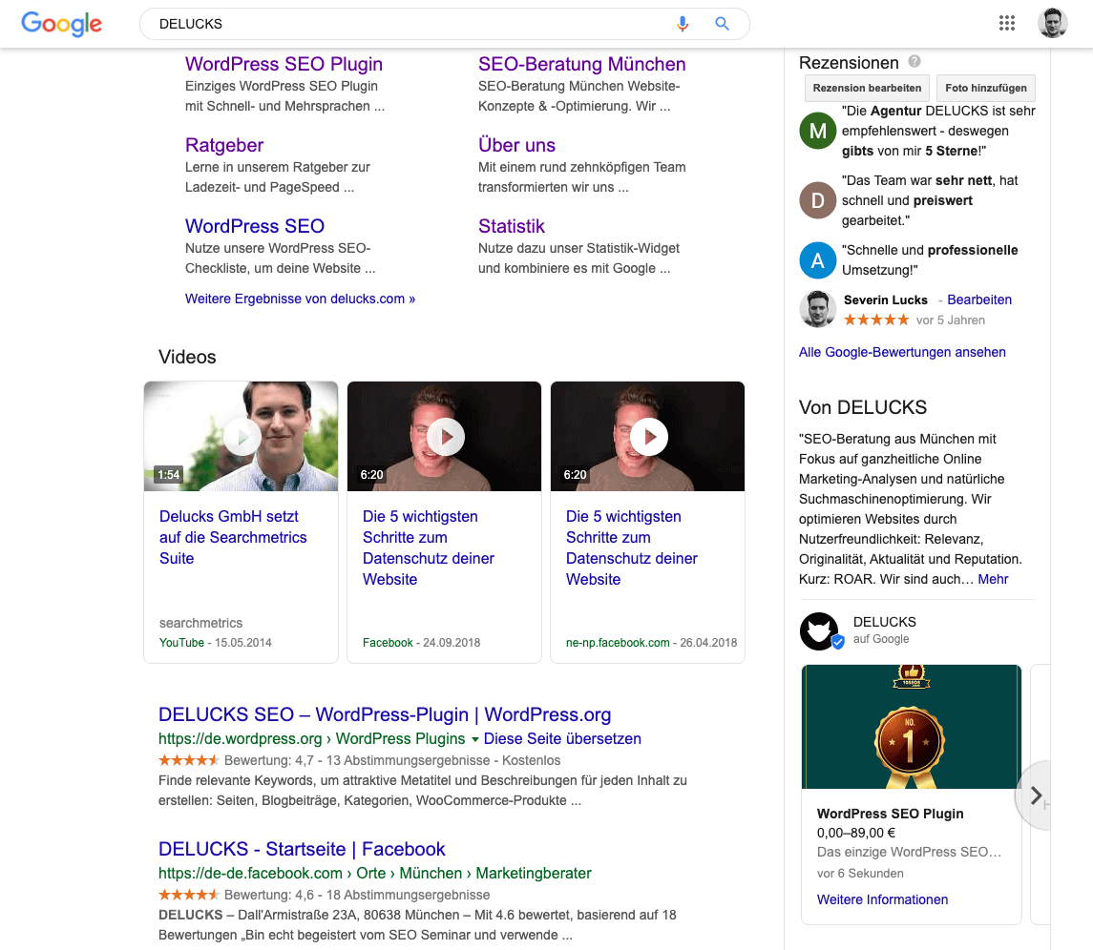Expand the description with Mehr
1093x950 pixels.
point(994,579)
